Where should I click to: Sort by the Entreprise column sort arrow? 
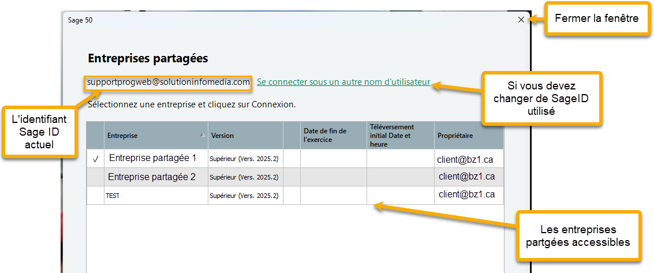click(x=203, y=135)
